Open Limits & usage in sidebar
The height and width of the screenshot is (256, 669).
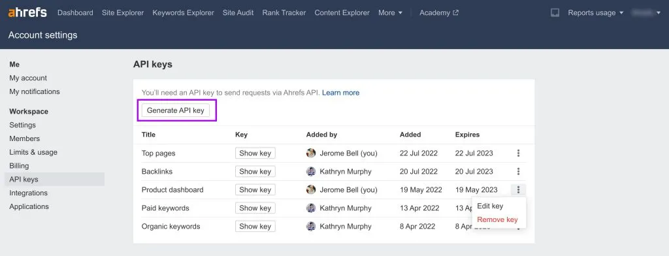tap(33, 152)
